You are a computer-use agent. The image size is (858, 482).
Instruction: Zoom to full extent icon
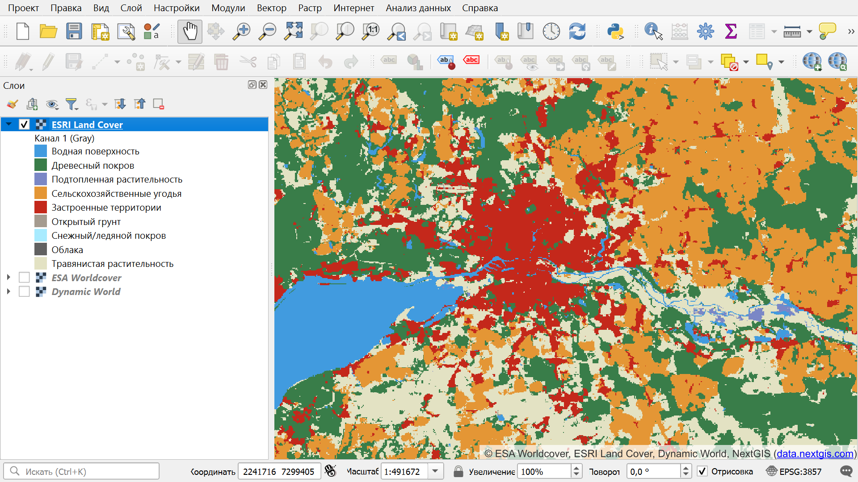[x=294, y=32]
